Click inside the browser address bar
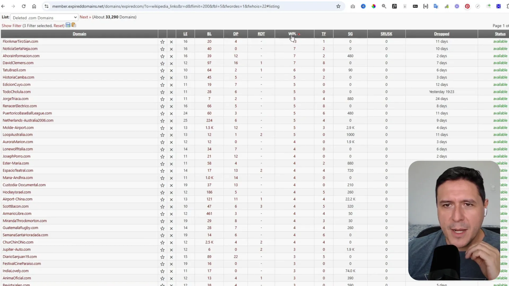 [127, 6]
